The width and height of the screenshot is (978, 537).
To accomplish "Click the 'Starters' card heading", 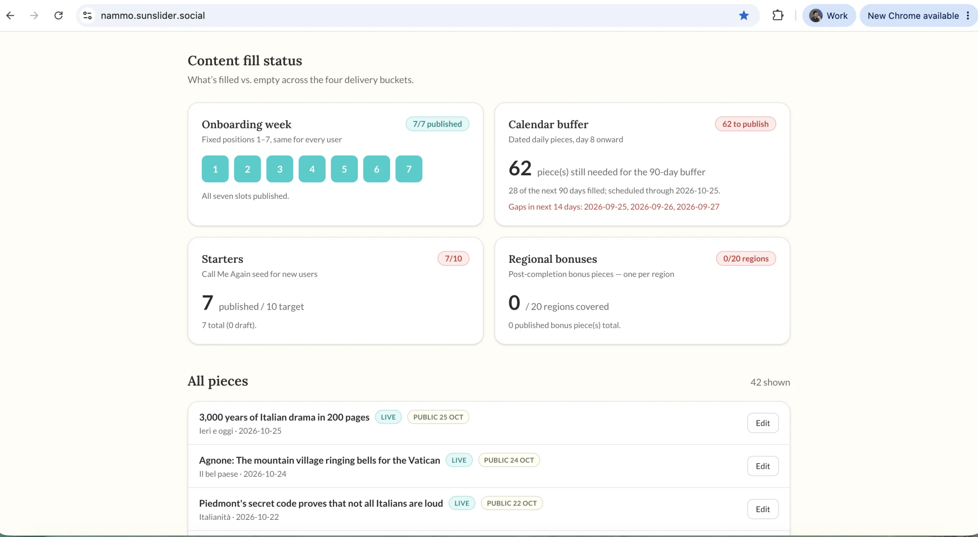I will click(x=222, y=259).
